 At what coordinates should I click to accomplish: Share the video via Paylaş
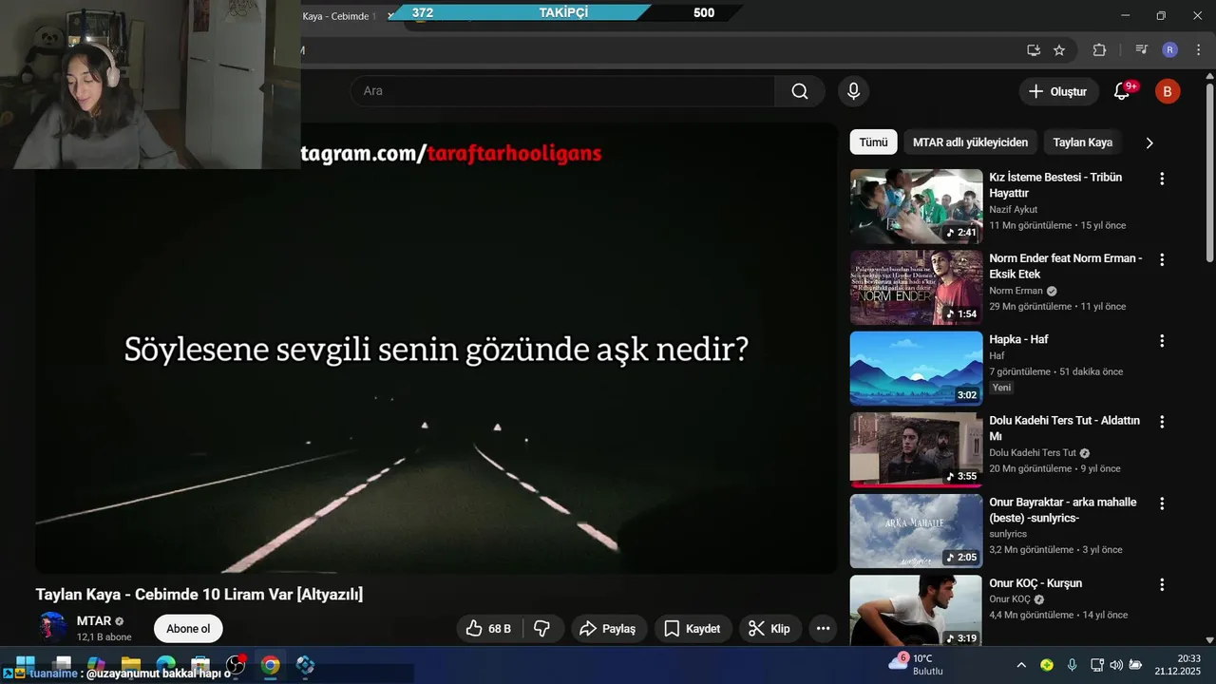click(609, 629)
